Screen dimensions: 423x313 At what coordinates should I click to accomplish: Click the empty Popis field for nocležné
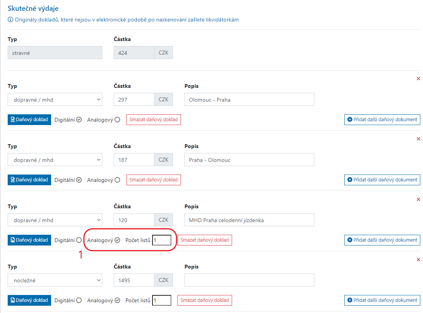pyautogui.click(x=249, y=280)
